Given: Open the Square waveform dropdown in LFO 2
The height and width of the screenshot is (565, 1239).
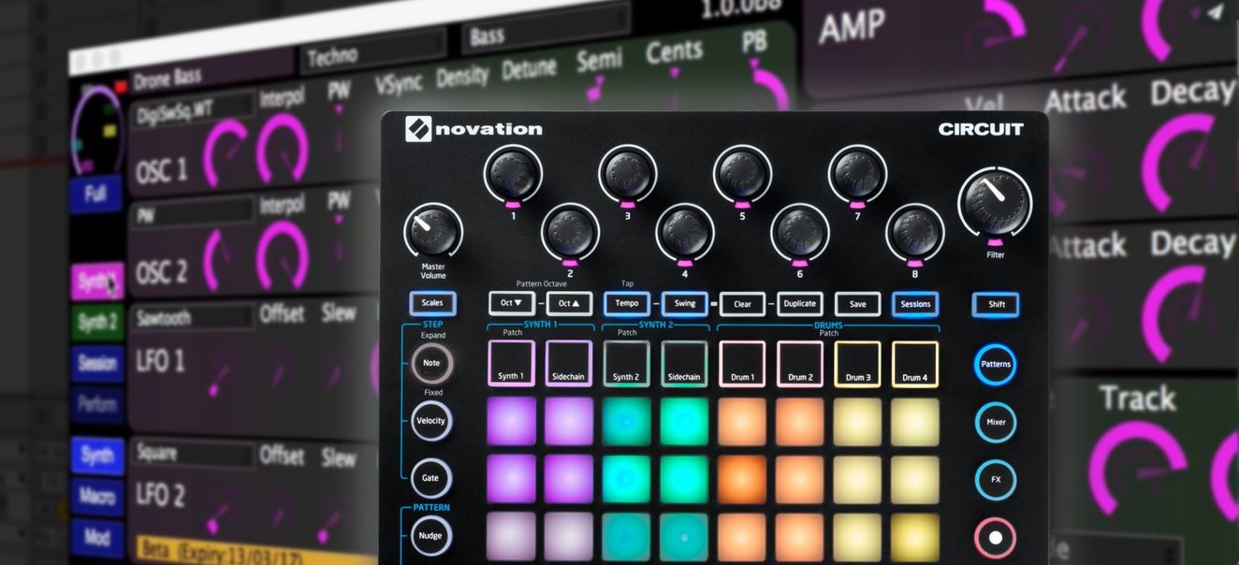Looking at the screenshot, I should pyautogui.click(x=192, y=454).
